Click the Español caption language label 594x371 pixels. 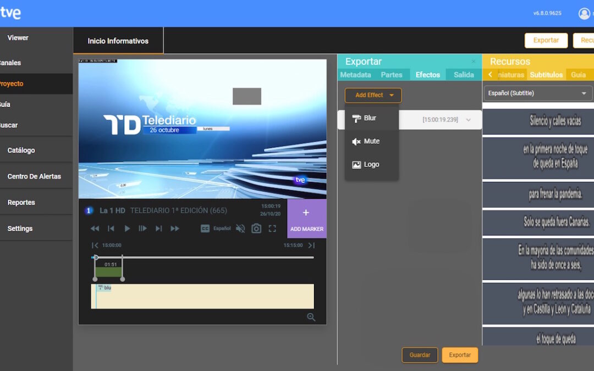coord(222,228)
